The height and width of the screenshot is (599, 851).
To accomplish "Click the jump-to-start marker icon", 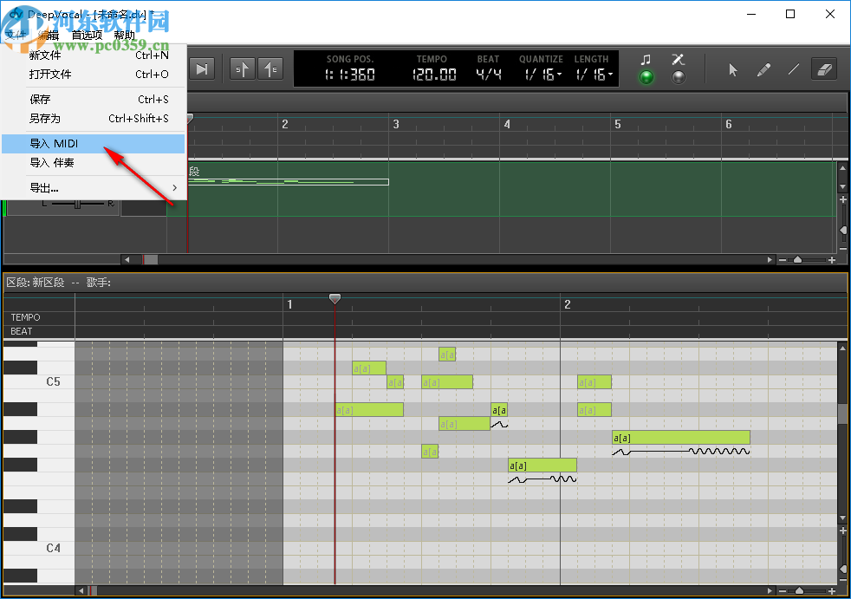I will click(244, 68).
